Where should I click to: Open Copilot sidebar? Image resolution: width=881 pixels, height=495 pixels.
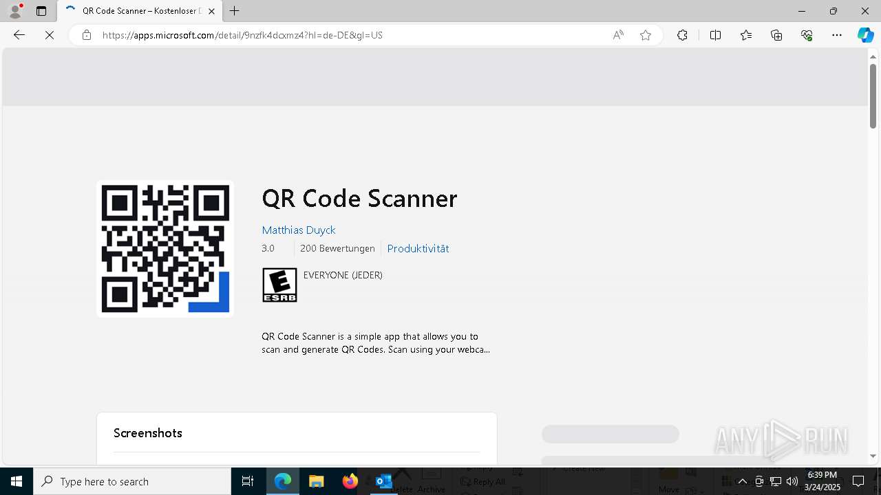tap(865, 35)
